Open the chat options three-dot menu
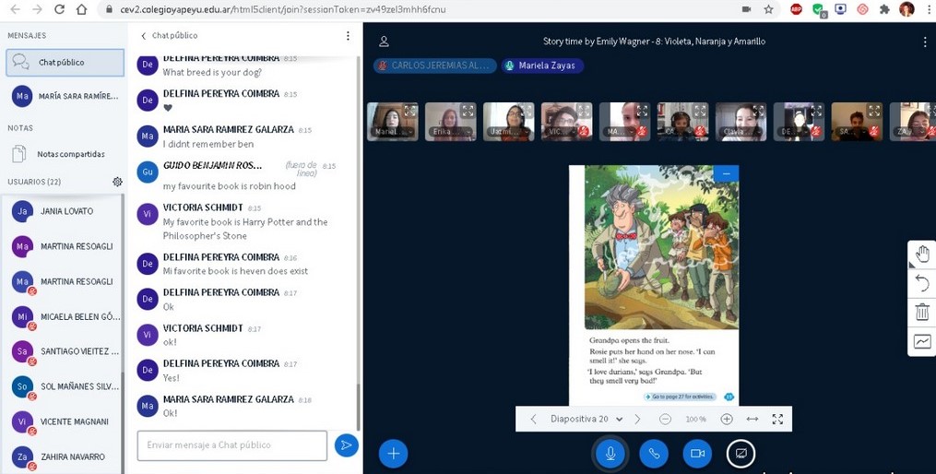Image resolution: width=936 pixels, height=474 pixels. coord(348,36)
